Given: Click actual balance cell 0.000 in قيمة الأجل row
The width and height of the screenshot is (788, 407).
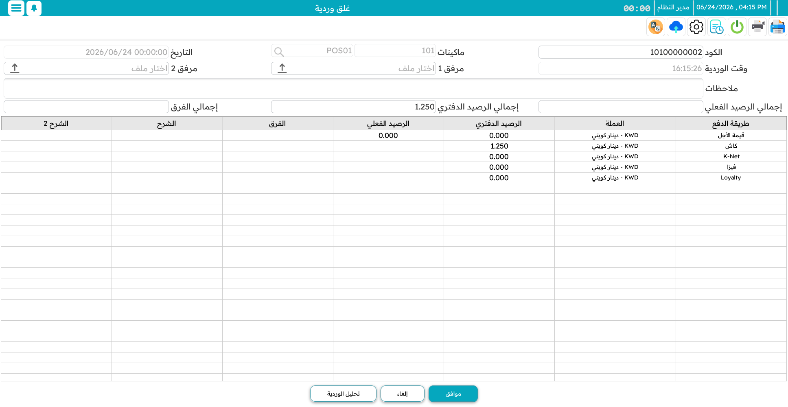Looking at the screenshot, I should (388, 136).
